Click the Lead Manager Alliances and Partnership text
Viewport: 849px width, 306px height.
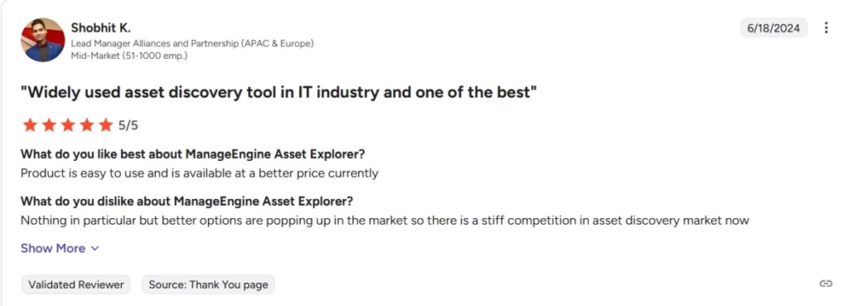192,44
